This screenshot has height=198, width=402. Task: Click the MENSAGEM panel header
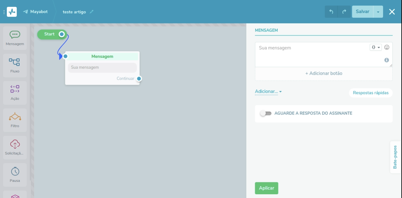(266, 30)
